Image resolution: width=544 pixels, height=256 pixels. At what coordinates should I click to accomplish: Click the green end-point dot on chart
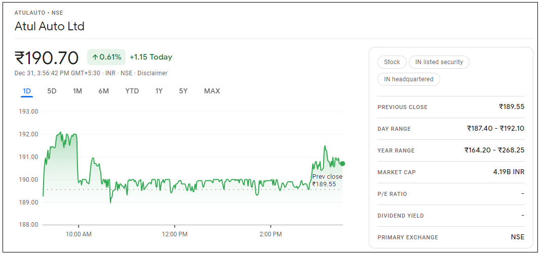click(342, 164)
